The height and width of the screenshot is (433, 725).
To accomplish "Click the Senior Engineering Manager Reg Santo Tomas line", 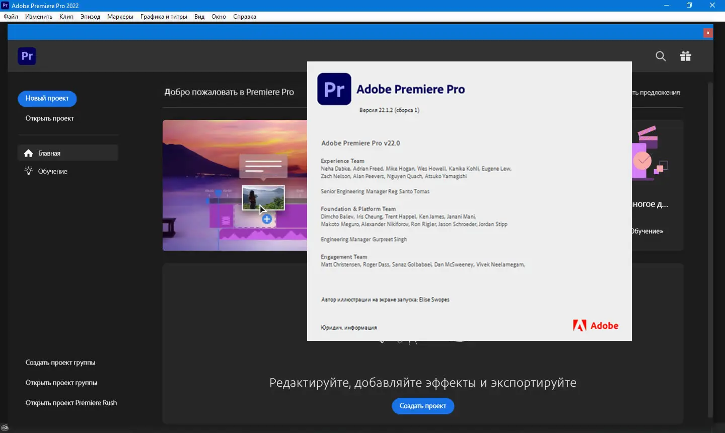I will (375, 191).
